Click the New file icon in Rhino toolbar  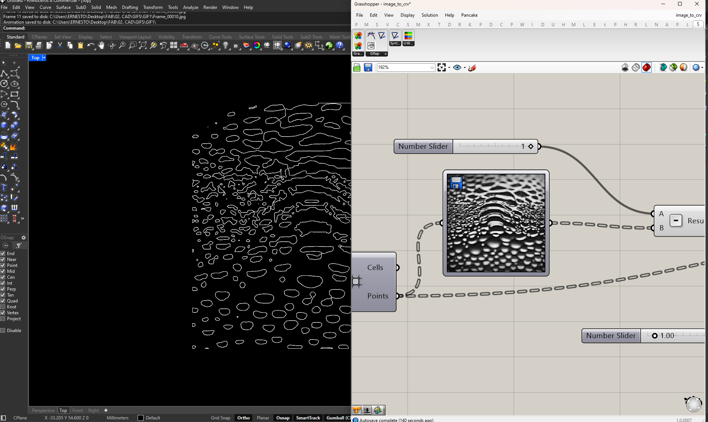coord(8,46)
